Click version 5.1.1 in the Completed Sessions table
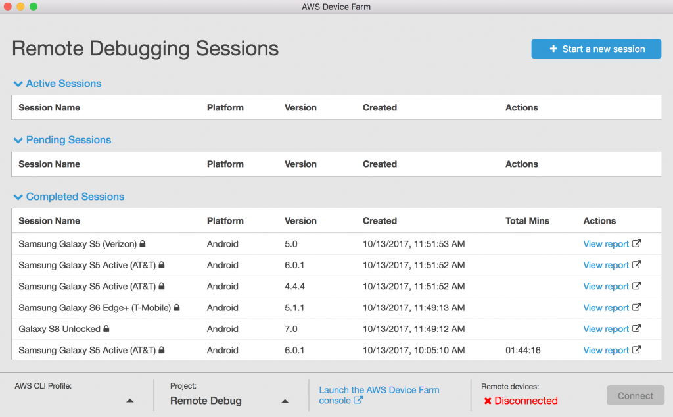 coord(294,308)
